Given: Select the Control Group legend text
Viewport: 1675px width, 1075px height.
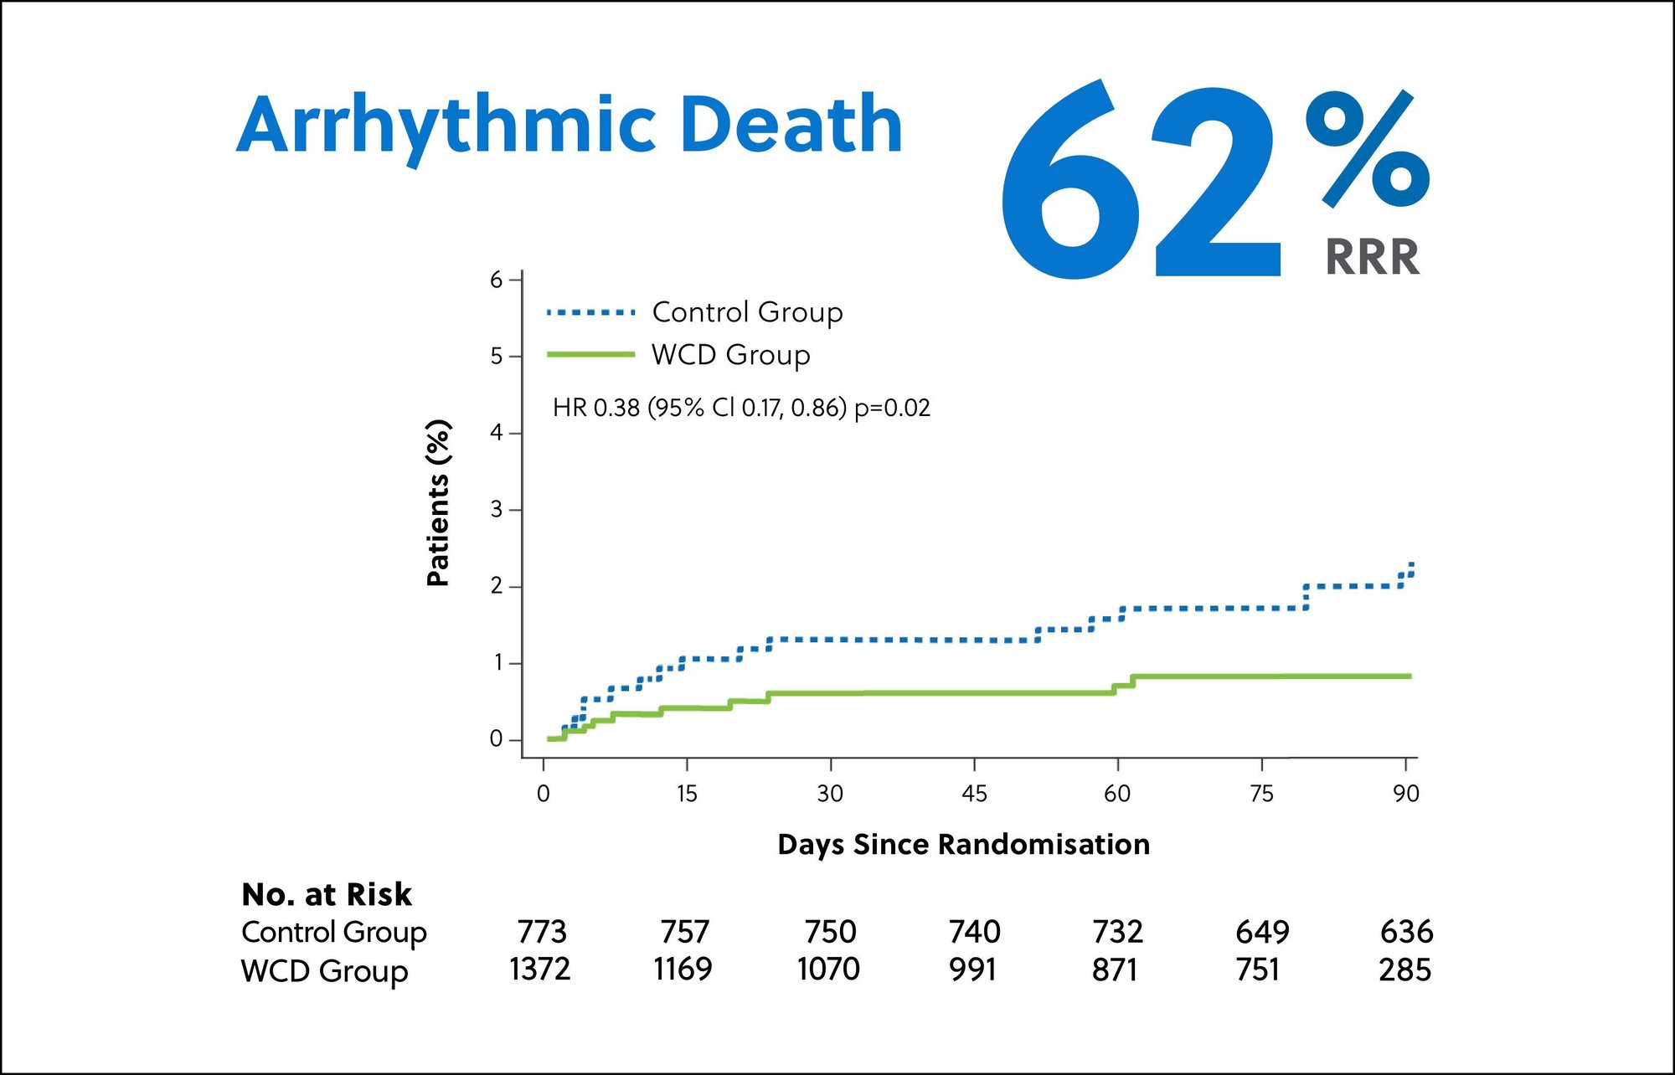Looking at the screenshot, I should 748,313.
